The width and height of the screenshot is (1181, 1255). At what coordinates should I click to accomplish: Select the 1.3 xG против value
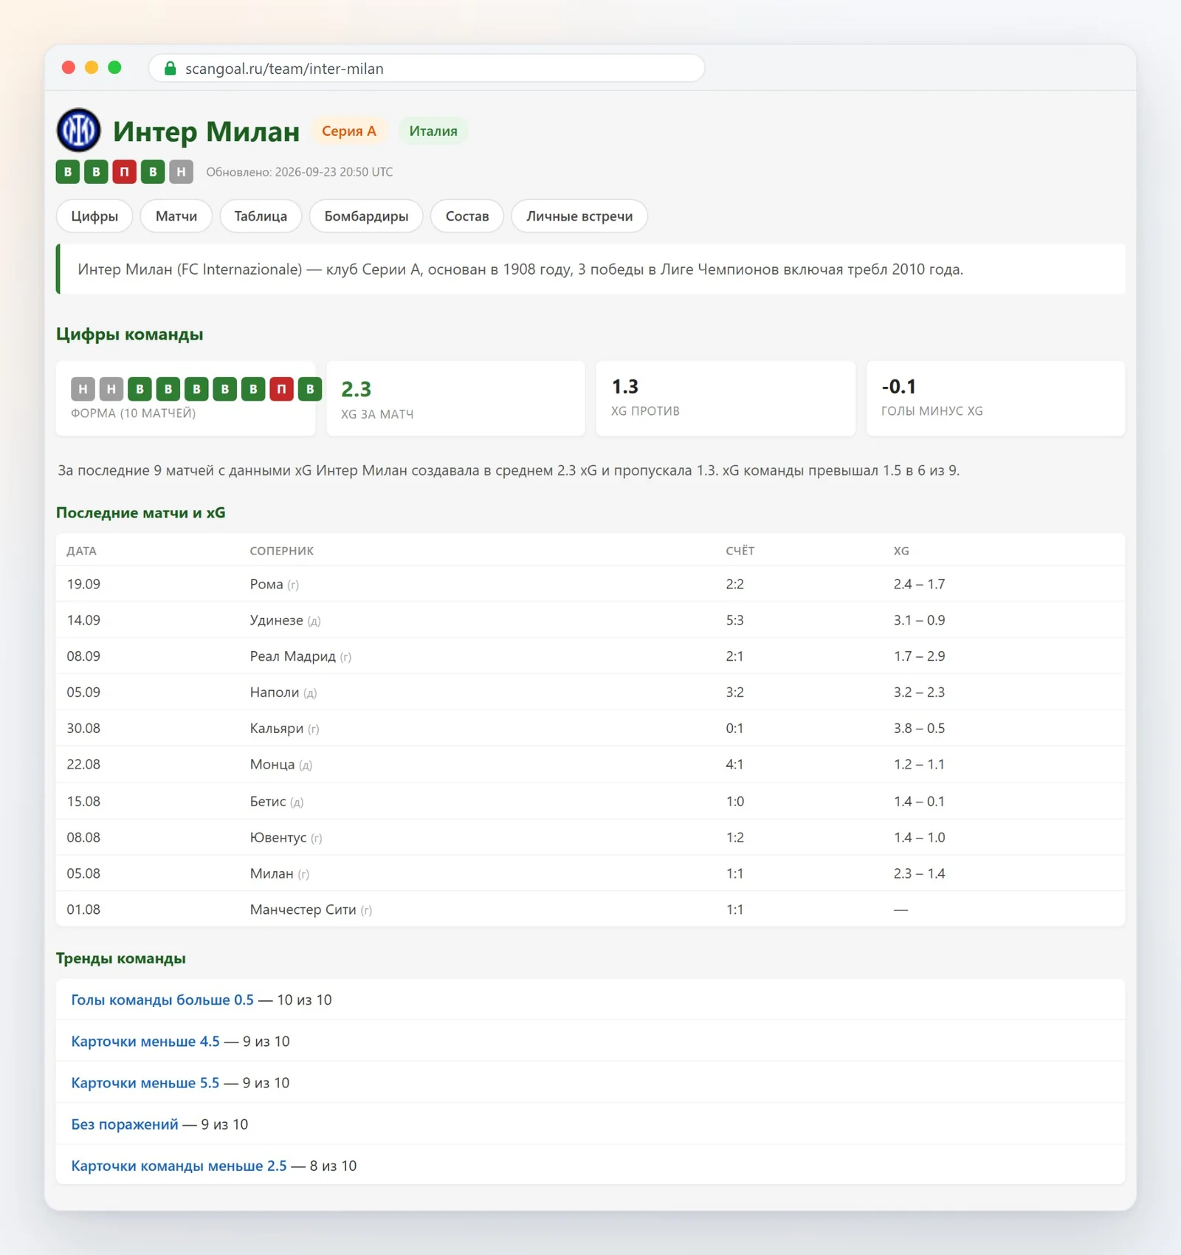[x=625, y=387]
